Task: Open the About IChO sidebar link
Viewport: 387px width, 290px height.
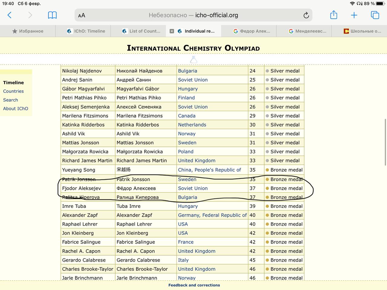Action: click(15, 109)
